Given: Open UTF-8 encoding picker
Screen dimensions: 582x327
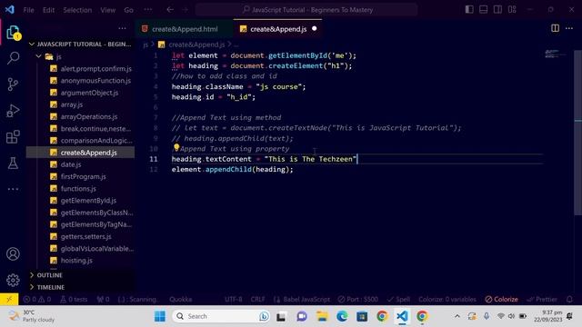Looking at the screenshot, I should click(x=233, y=299).
